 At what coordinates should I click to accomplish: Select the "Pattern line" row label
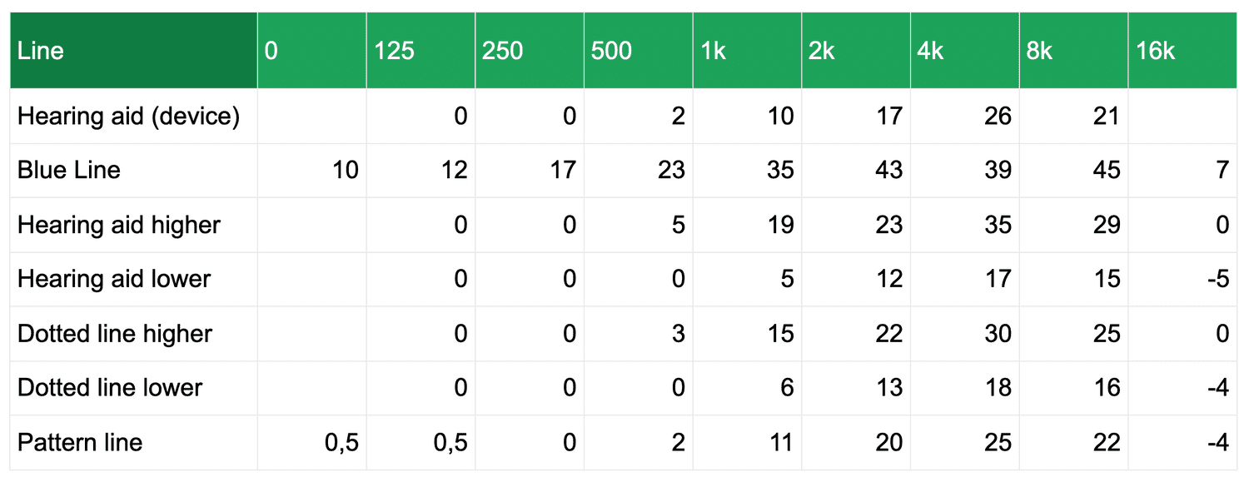[80, 442]
